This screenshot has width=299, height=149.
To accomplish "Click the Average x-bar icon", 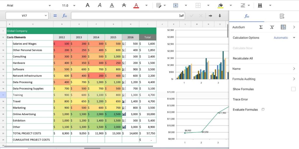I will pos(272,27).
